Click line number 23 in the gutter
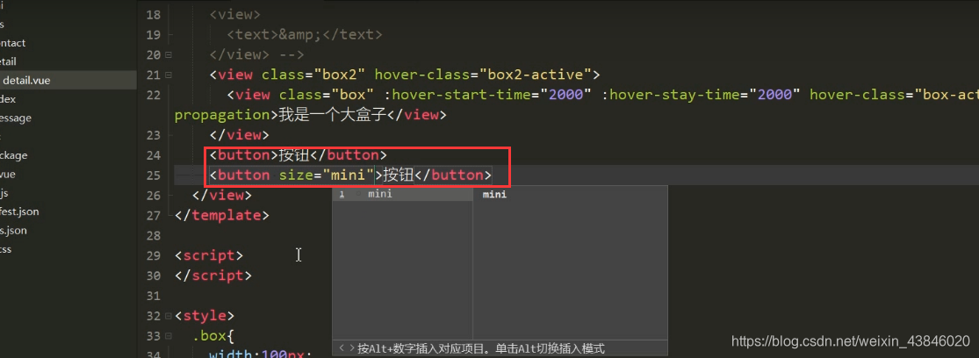This screenshot has width=979, height=358. coord(153,135)
